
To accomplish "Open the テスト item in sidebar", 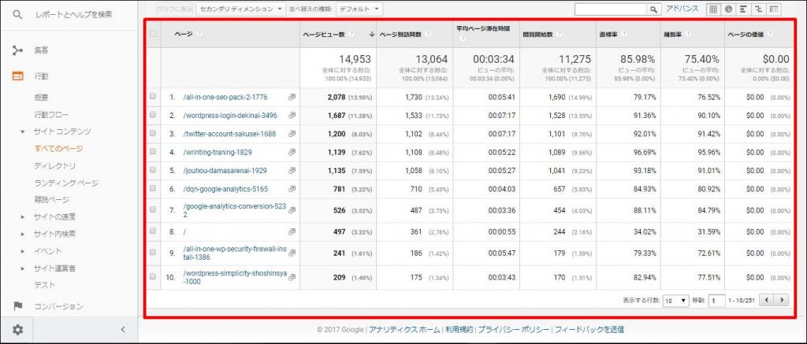I will [45, 285].
